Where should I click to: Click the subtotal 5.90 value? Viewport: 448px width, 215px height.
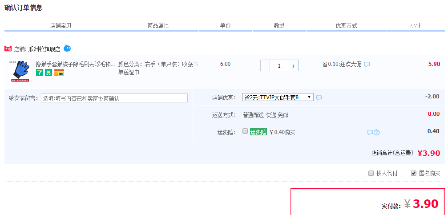[x=434, y=64]
